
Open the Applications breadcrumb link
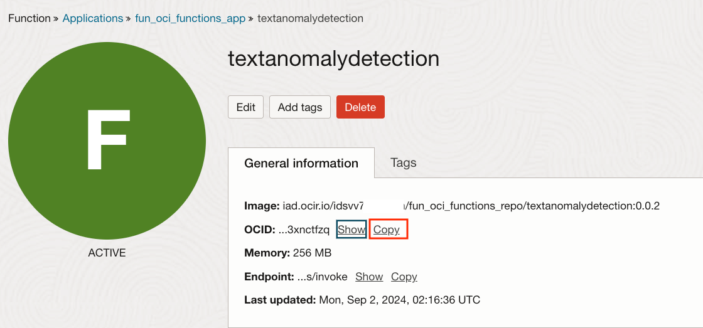pyautogui.click(x=93, y=18)
